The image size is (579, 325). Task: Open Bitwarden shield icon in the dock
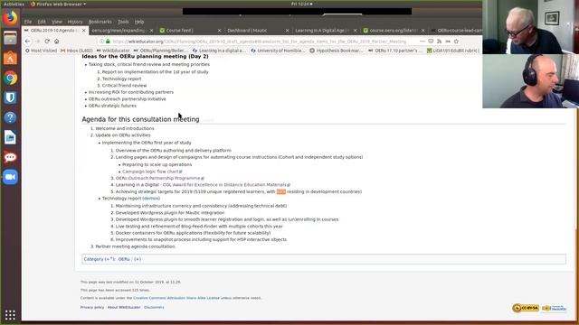[10, 97]
